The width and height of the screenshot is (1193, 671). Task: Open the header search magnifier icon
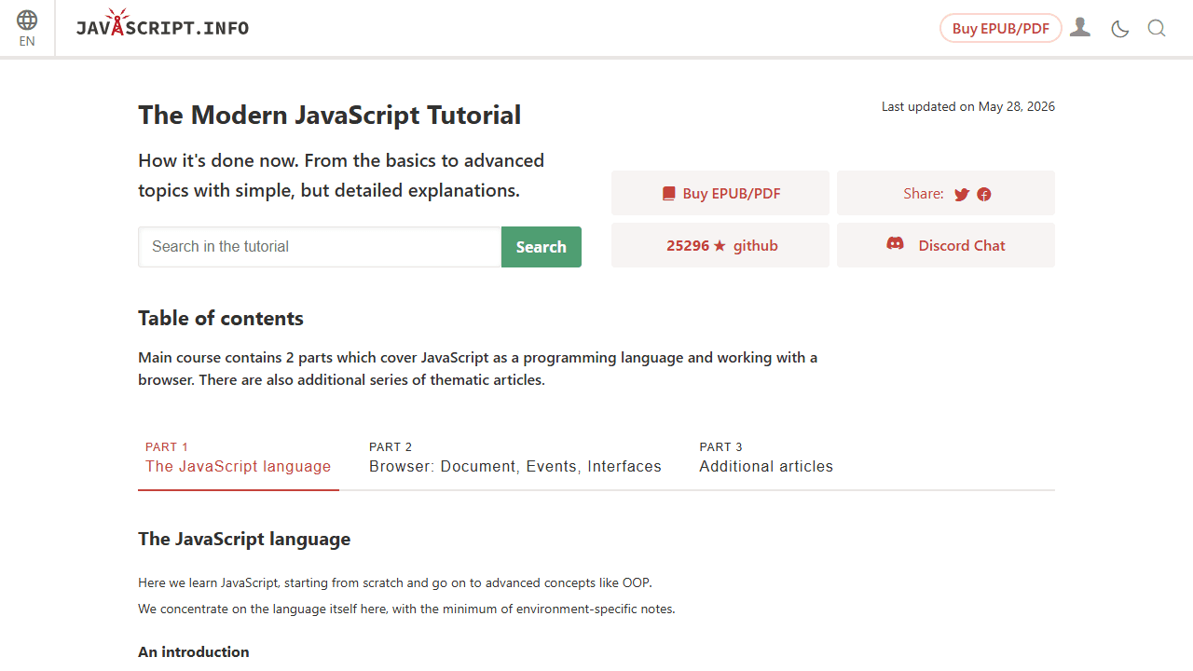pyautogui.click(x=1157, y=29)
